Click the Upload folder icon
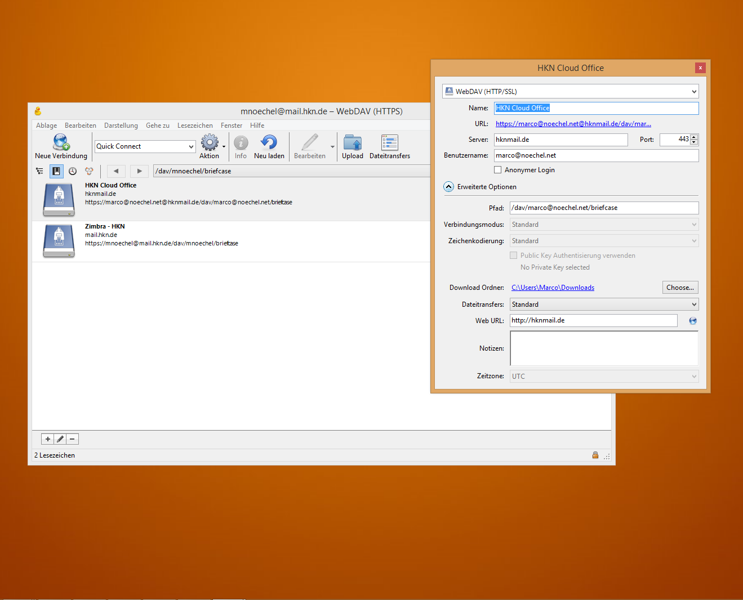 tap(353, 142)
